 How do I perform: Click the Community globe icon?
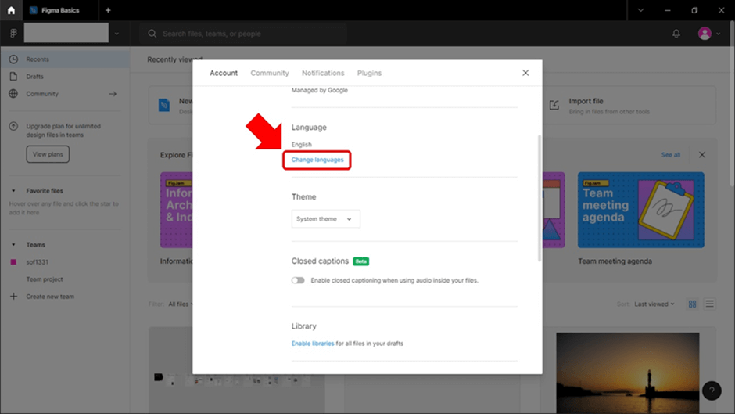(13, 93)
